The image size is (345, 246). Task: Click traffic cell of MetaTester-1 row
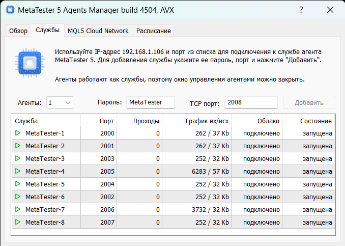(x=212, y=133)
